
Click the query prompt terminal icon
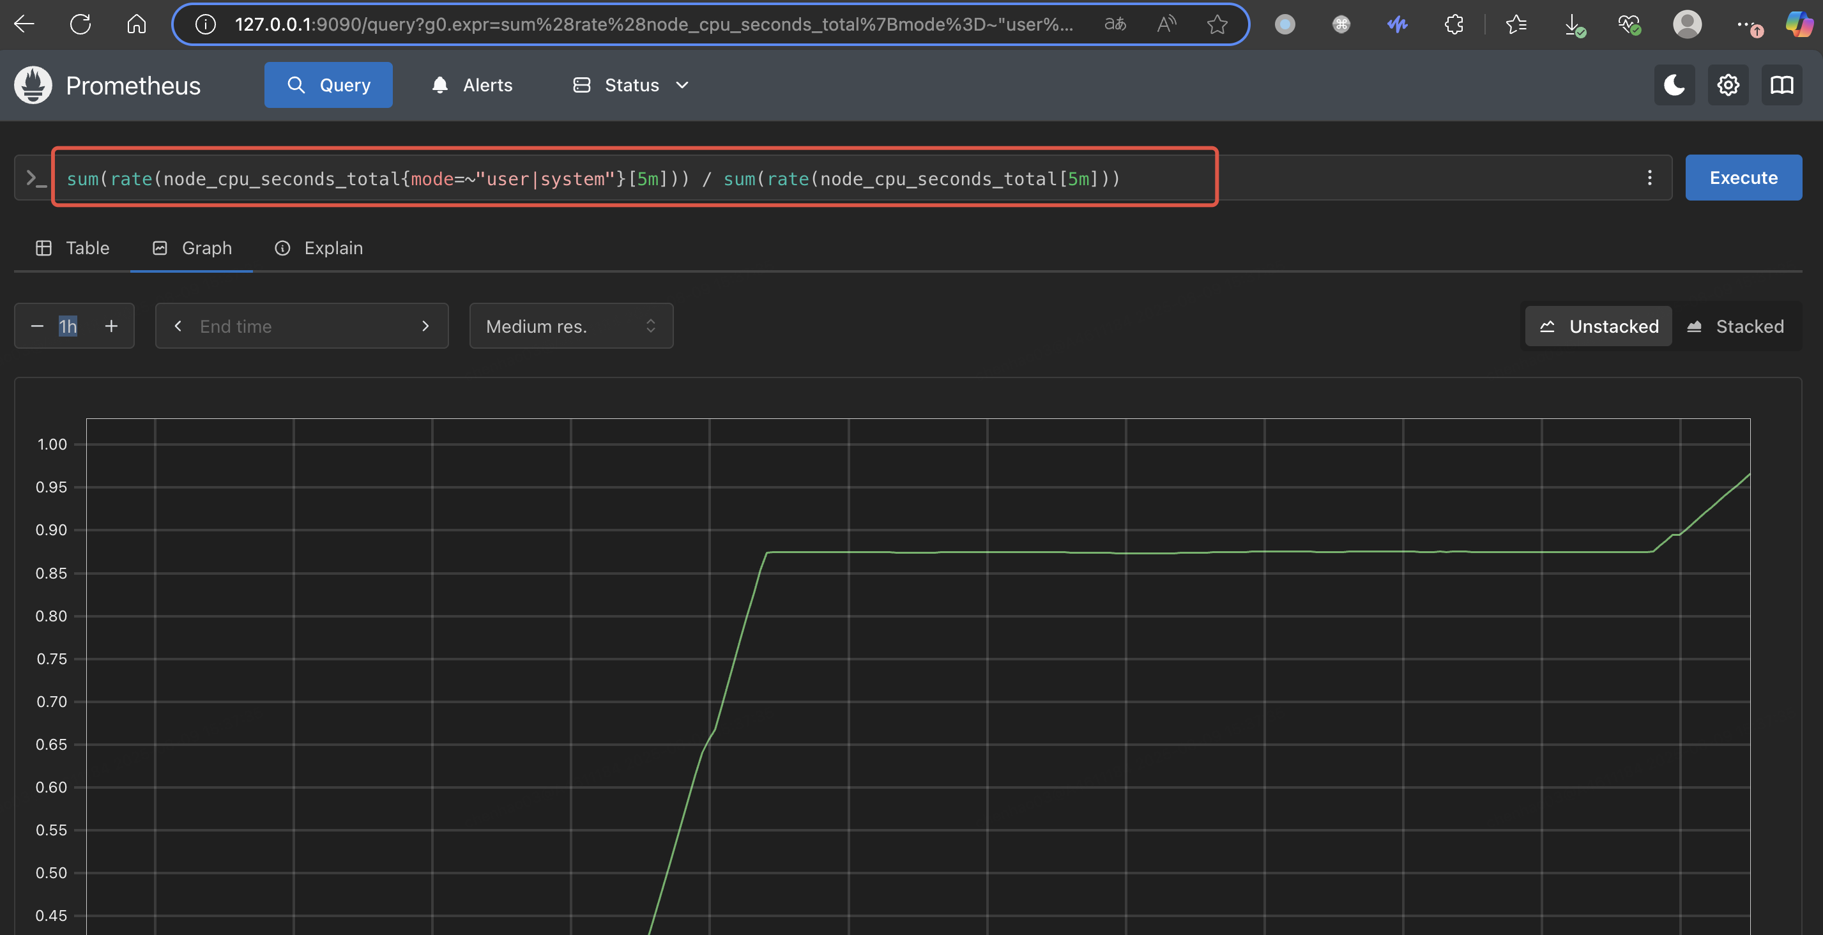point(35,178)
